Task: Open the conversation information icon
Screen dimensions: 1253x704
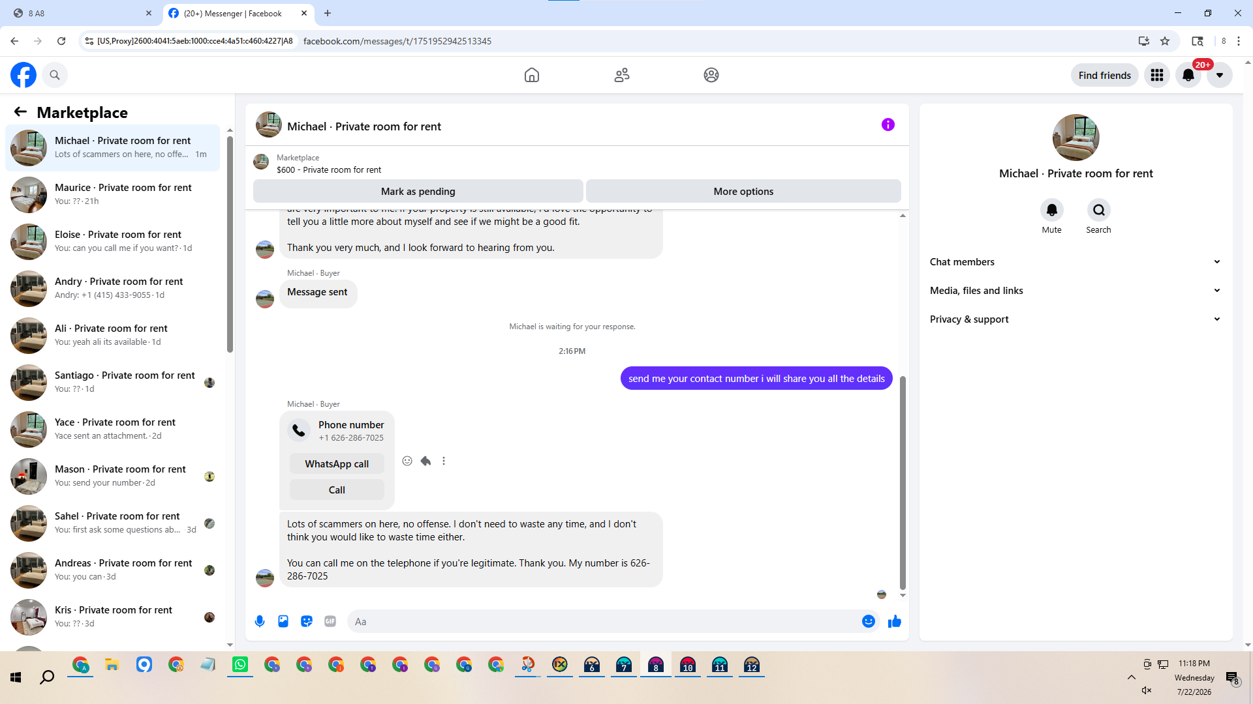Action: tap(888, 125)
